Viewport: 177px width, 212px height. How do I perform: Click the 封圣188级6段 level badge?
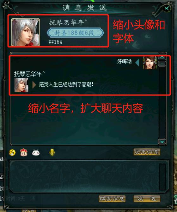75,33
